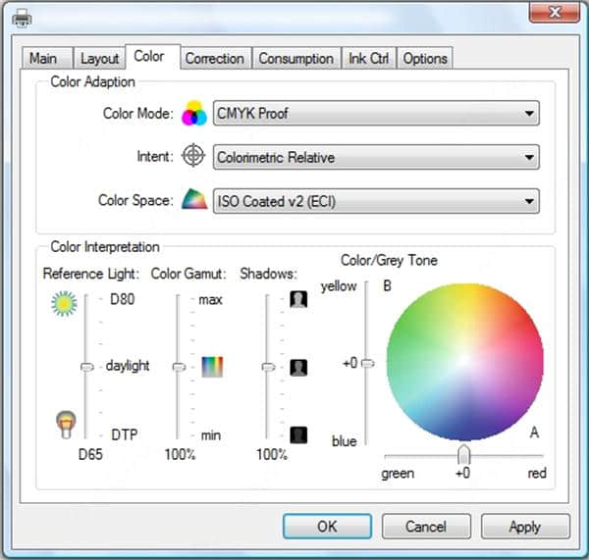Click the lightest shadows portrait thumbnail
Image resolution: width=589 pixels, height=560 pixels.
coord(298,299)
